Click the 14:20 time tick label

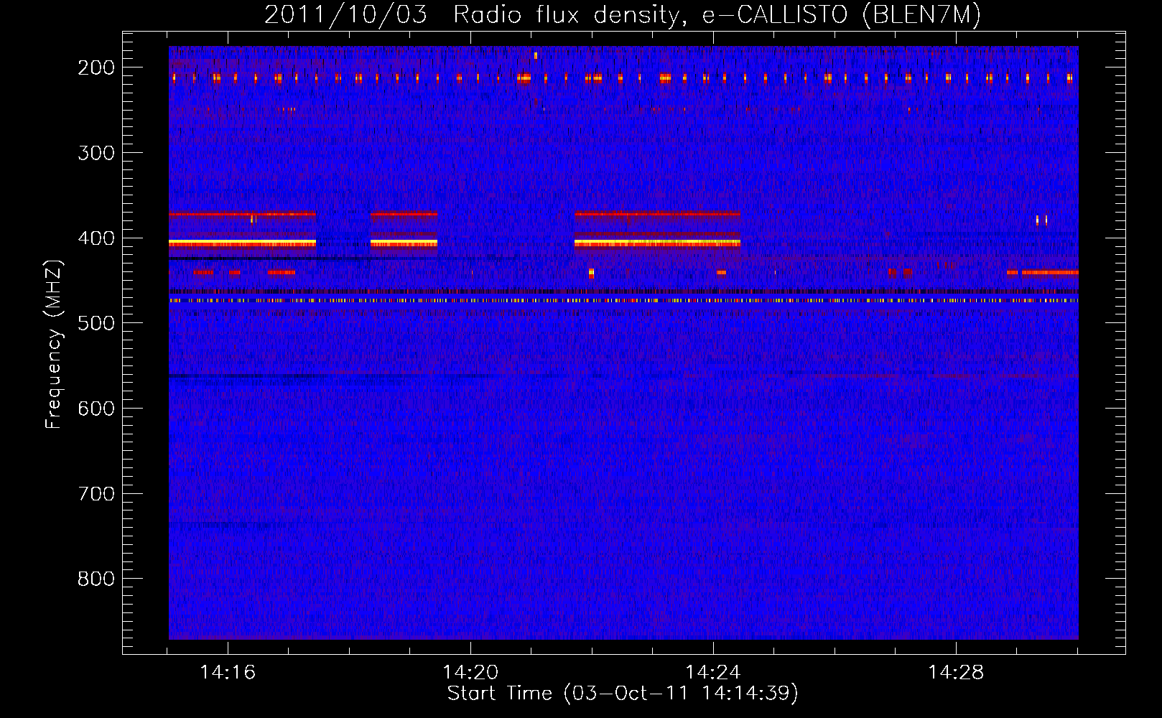(x=470, y=672)
